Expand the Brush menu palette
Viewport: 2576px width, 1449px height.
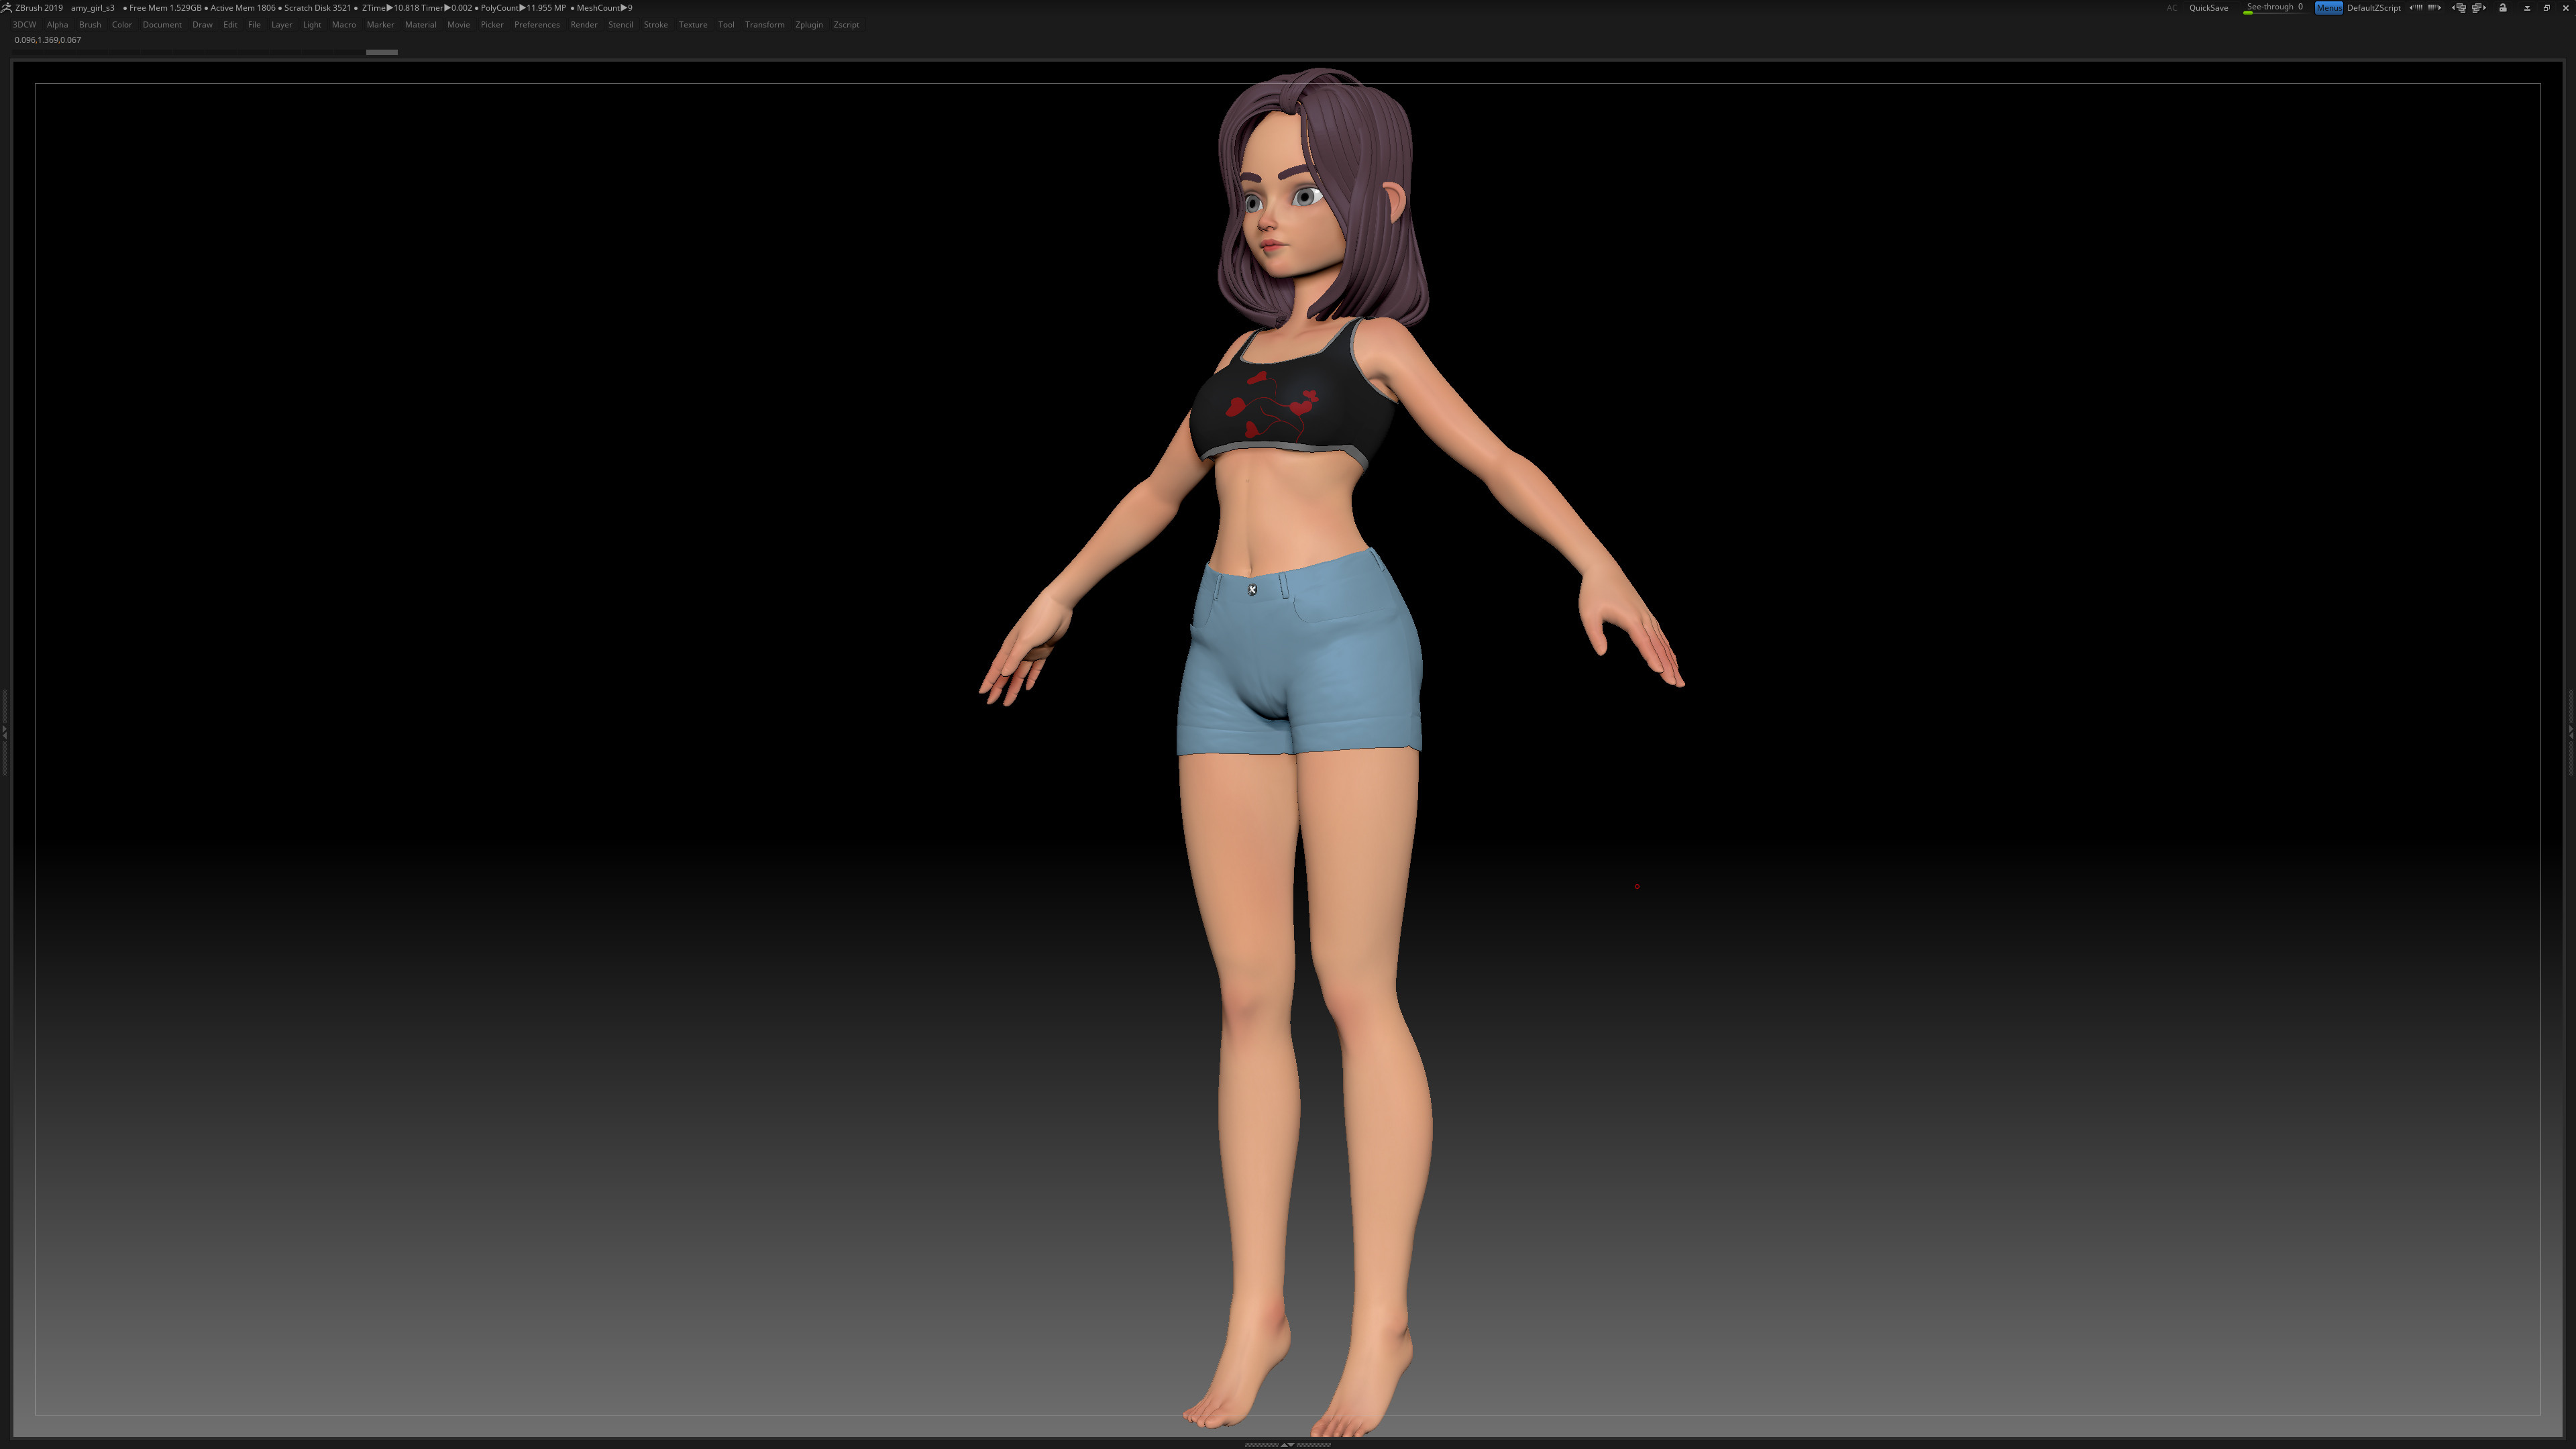[x=90, y=25]
